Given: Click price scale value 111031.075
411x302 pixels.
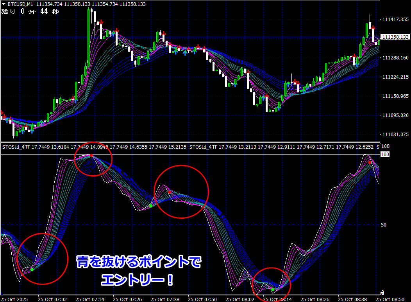Looking at the screenshot, I should pyautogui.click(x=395, y=134).
